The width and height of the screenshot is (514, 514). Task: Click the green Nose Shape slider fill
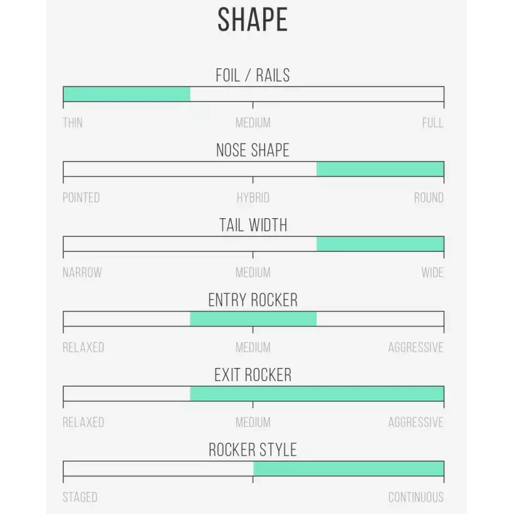point(380,169)
